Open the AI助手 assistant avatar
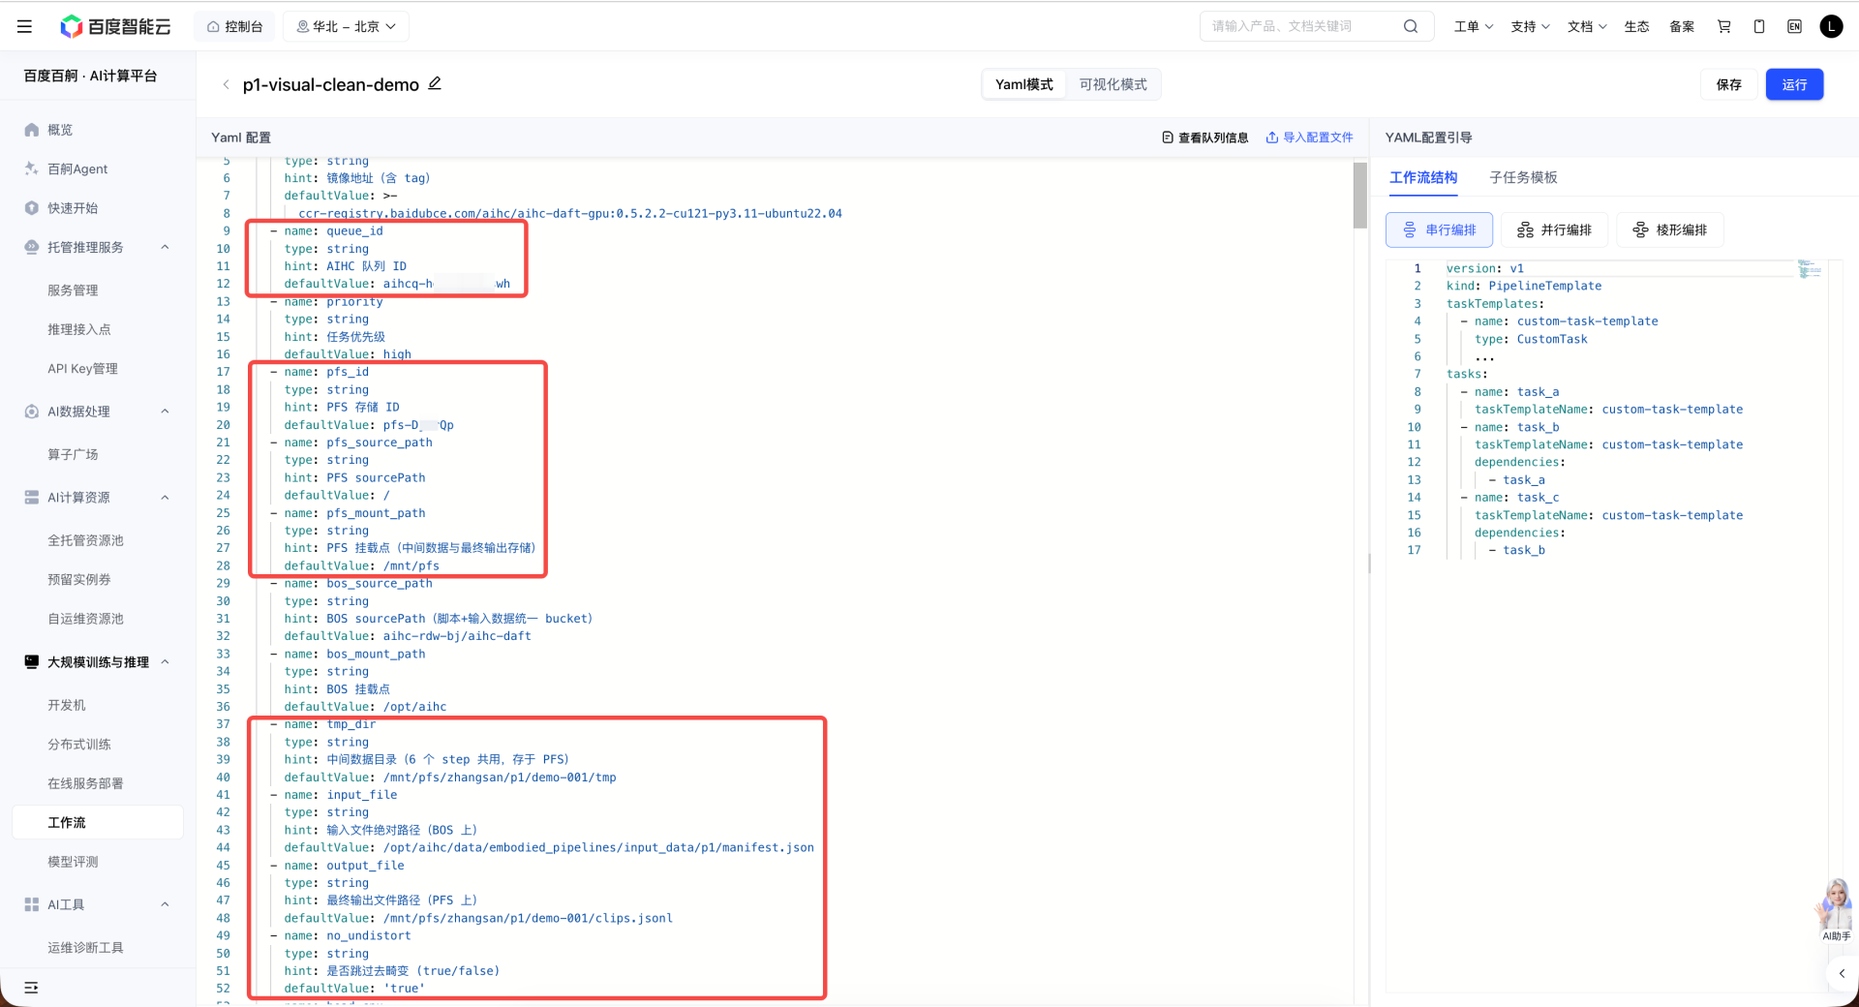The width and height of the screenshot is (1859, 1007). pos(1836,910)
